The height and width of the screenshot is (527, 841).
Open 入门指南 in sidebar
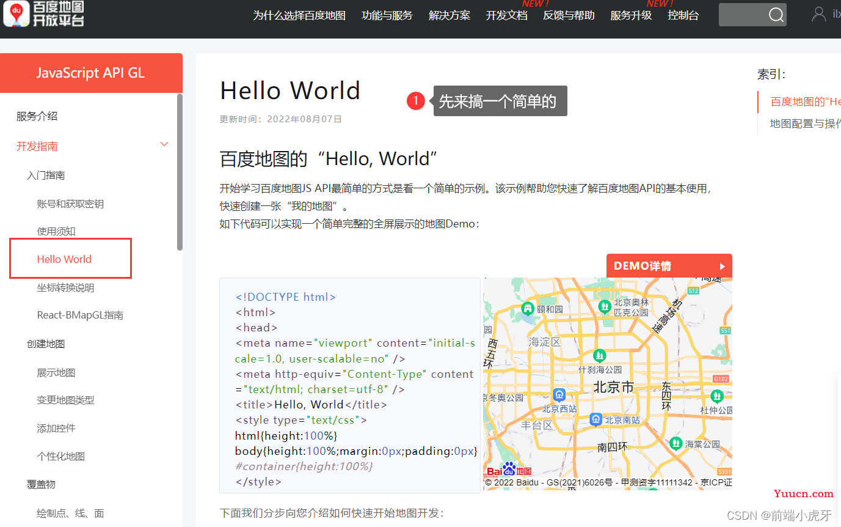click(46, 175)
